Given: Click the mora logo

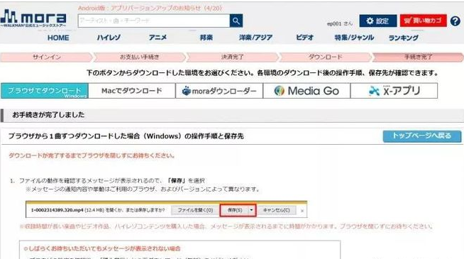Looking at the screenshot, I should (x=33, y=18).
